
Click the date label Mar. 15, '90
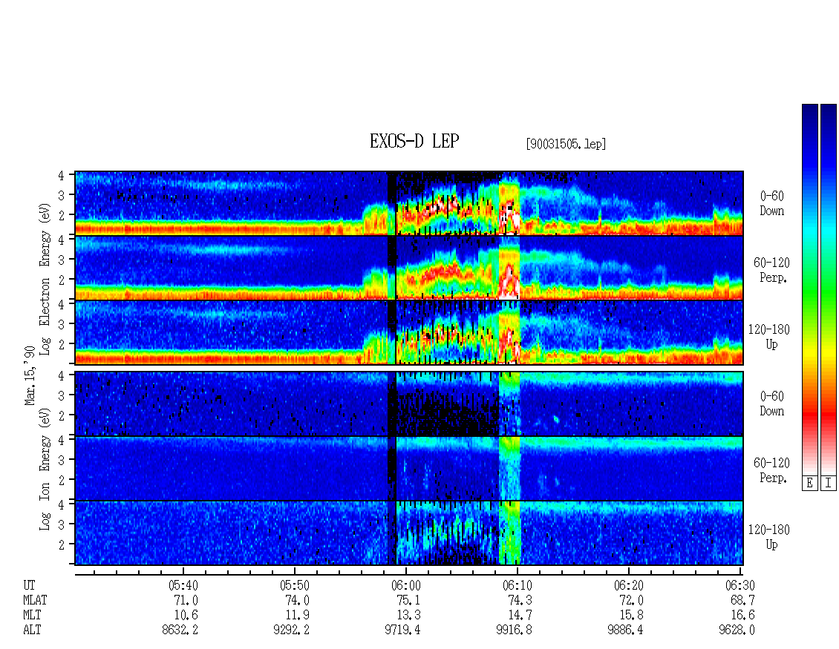click(x=30, y=375)
